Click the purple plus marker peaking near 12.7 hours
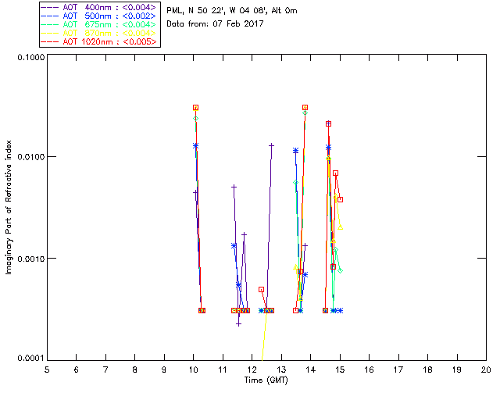This screenshot has height=400, width=500. (271, 145)
